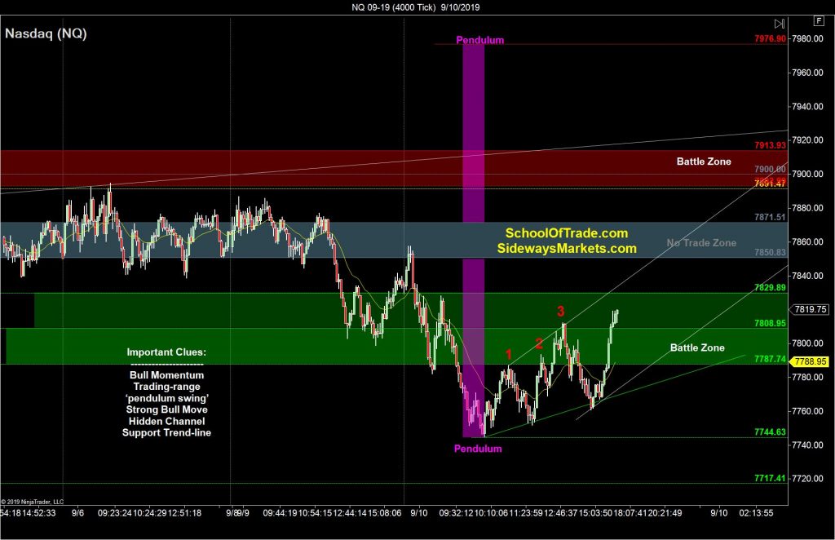835x540 pixels.
Task: Click the yellow price marker 7788.95
Action: click(810, 361)
